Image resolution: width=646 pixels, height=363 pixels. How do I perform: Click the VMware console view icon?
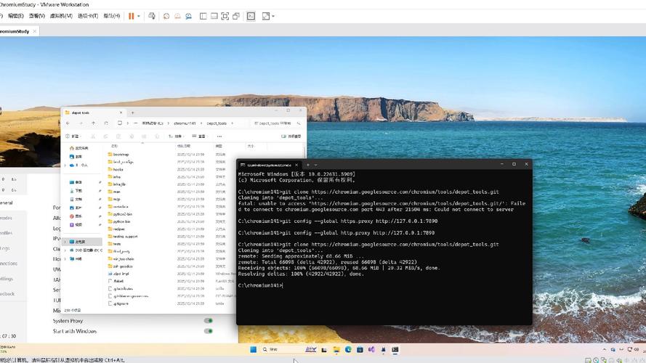tap(251, 16)
